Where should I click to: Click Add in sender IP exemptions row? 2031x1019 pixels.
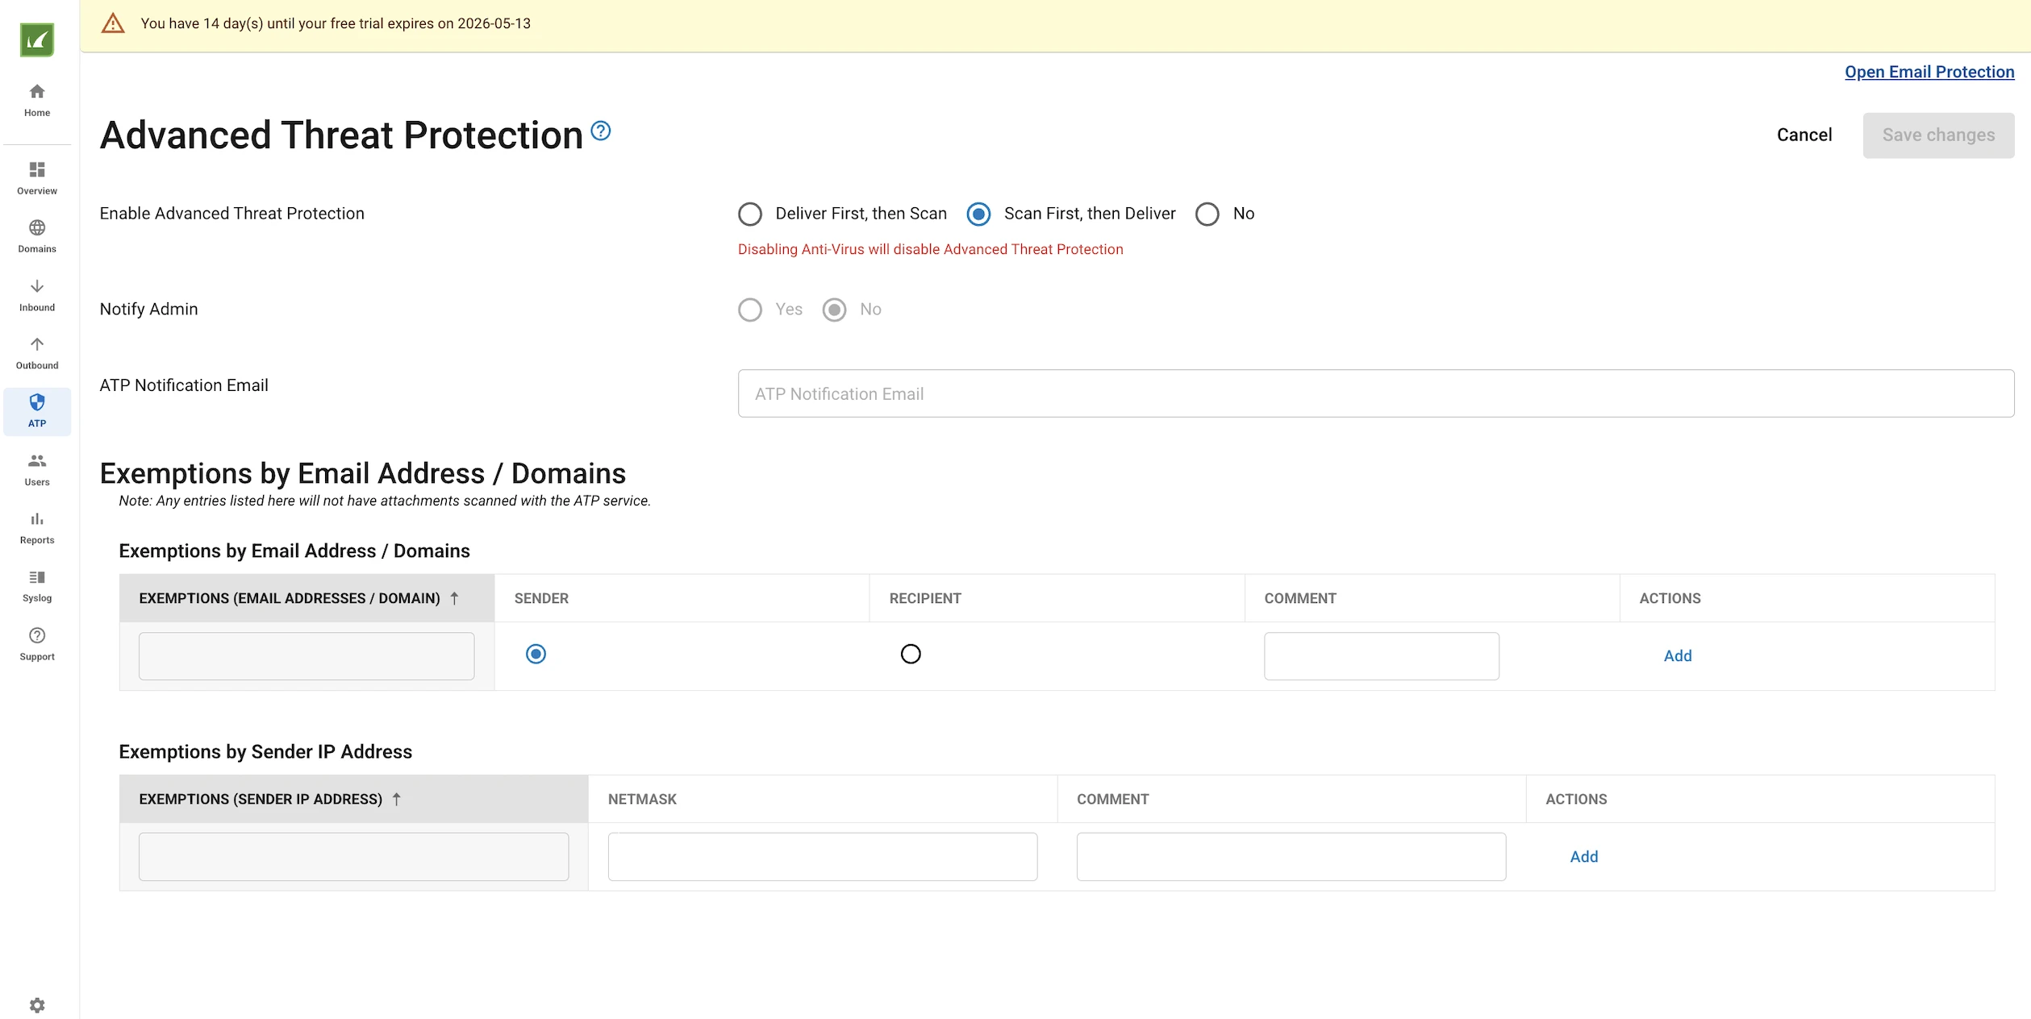tap(1584, 856)
